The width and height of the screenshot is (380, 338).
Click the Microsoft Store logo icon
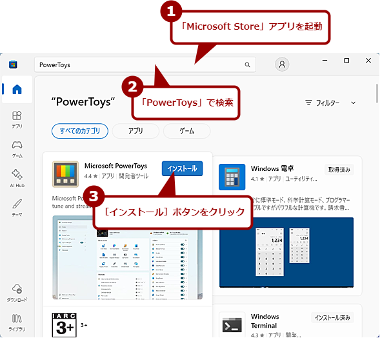(x=13, y=65)
